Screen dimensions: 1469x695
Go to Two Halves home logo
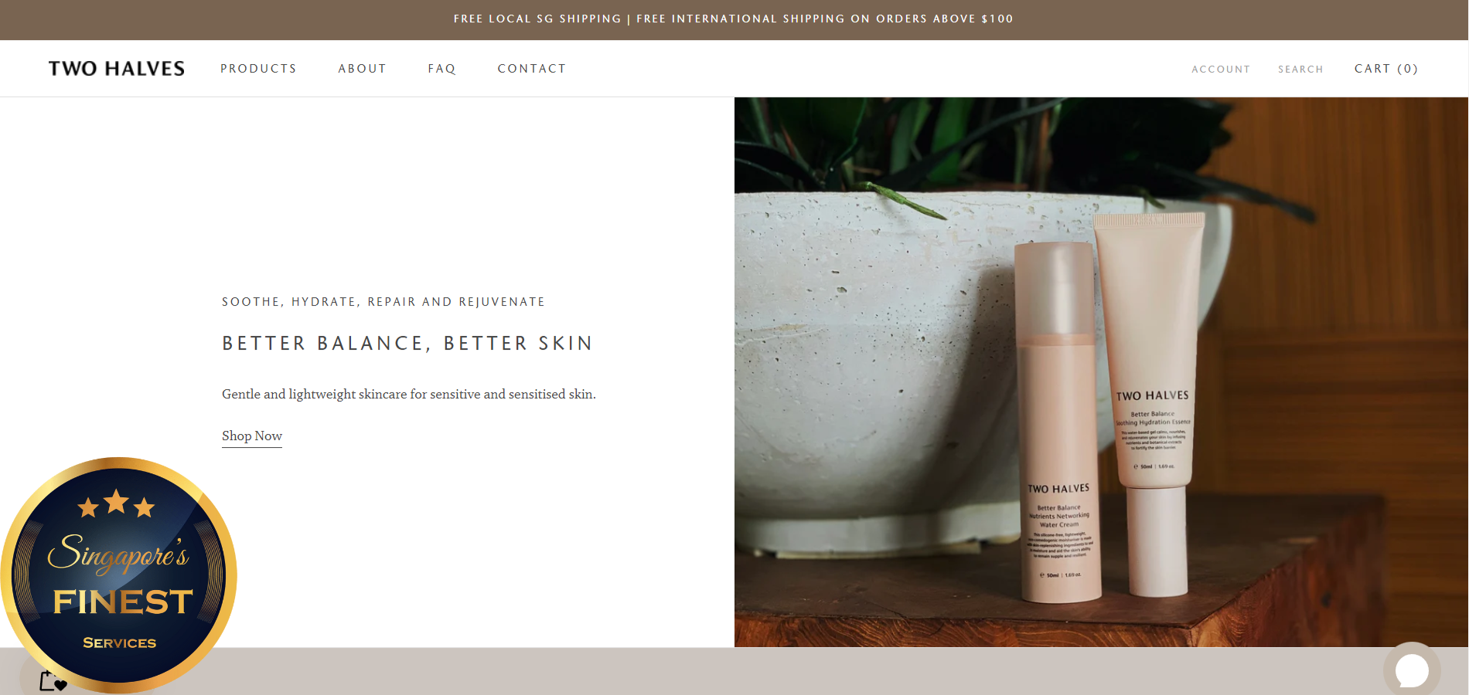[117, 69]
